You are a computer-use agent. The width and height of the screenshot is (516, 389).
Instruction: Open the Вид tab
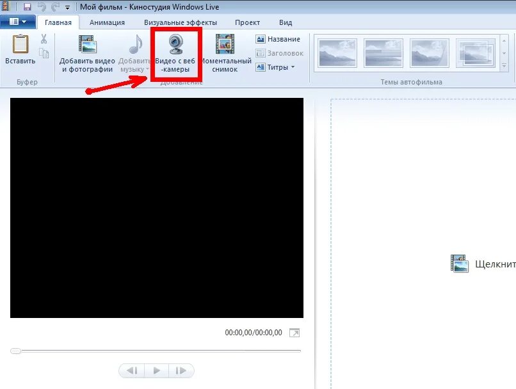click(x=286, y=22)
